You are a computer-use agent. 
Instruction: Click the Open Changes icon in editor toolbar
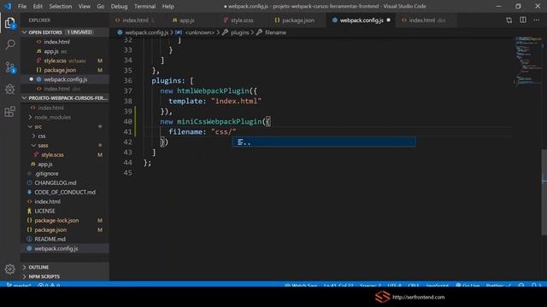[509, 20]
